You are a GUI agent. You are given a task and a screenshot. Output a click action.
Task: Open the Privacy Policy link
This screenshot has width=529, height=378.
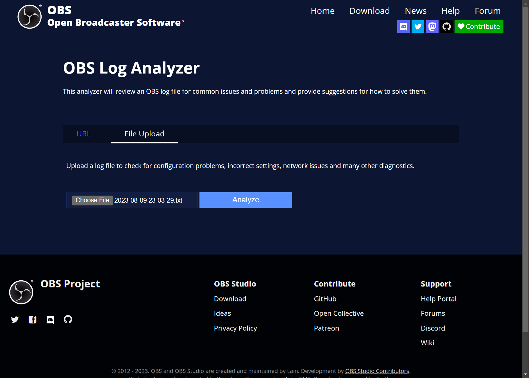coord(235,328)
